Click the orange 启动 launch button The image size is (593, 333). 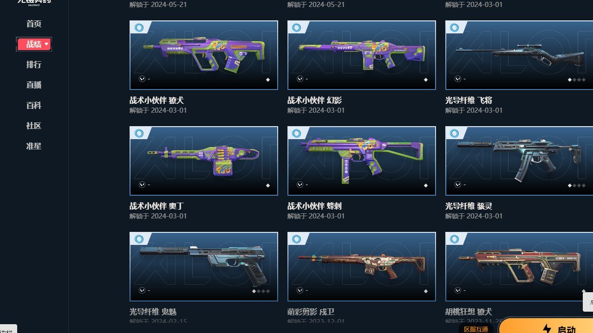[x=546, y=326]
